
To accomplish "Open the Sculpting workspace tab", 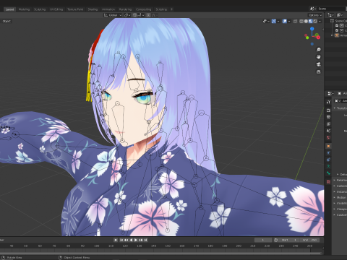I will tap(40, 9).
